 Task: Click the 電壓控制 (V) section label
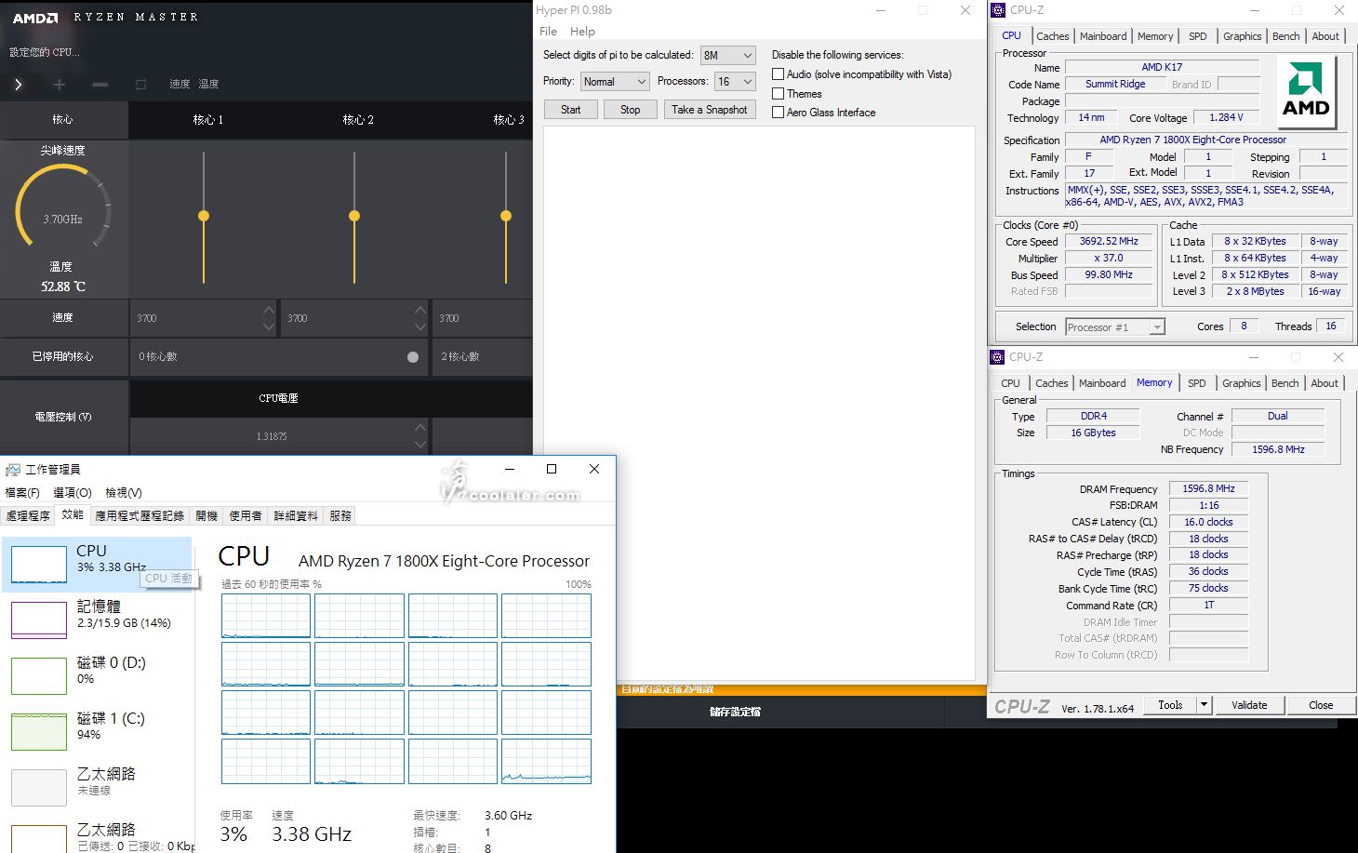point(63,418)
